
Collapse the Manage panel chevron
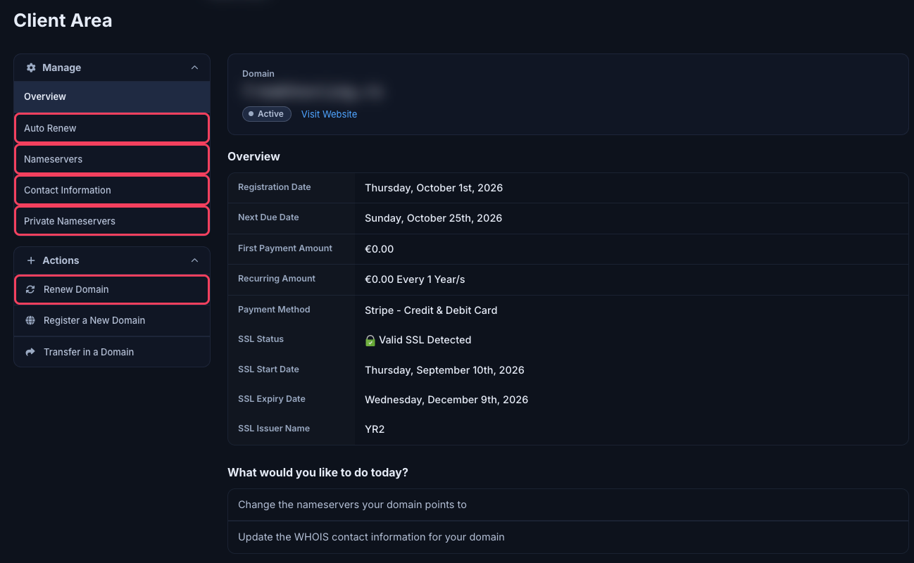click(195, 68)
